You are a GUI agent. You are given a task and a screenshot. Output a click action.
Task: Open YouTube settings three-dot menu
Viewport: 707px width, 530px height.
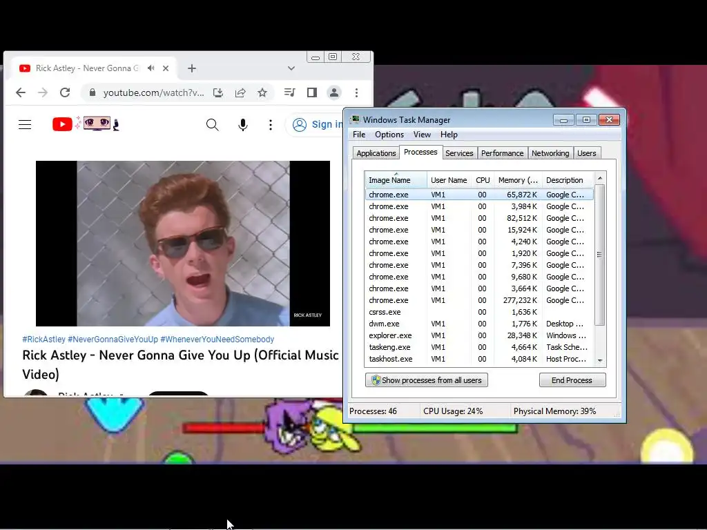point(271,125)
